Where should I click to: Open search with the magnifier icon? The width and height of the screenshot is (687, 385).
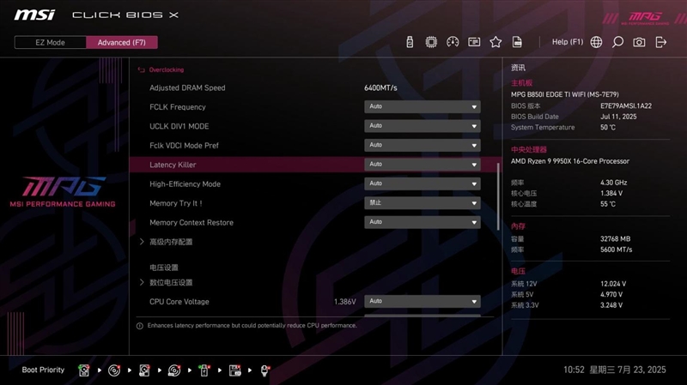click(x=617, y=42)
